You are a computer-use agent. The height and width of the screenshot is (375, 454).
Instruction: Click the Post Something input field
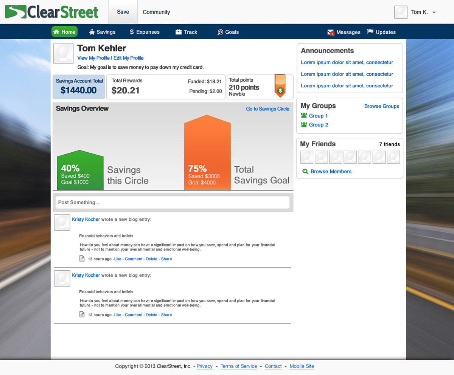[x=173, y=202]
